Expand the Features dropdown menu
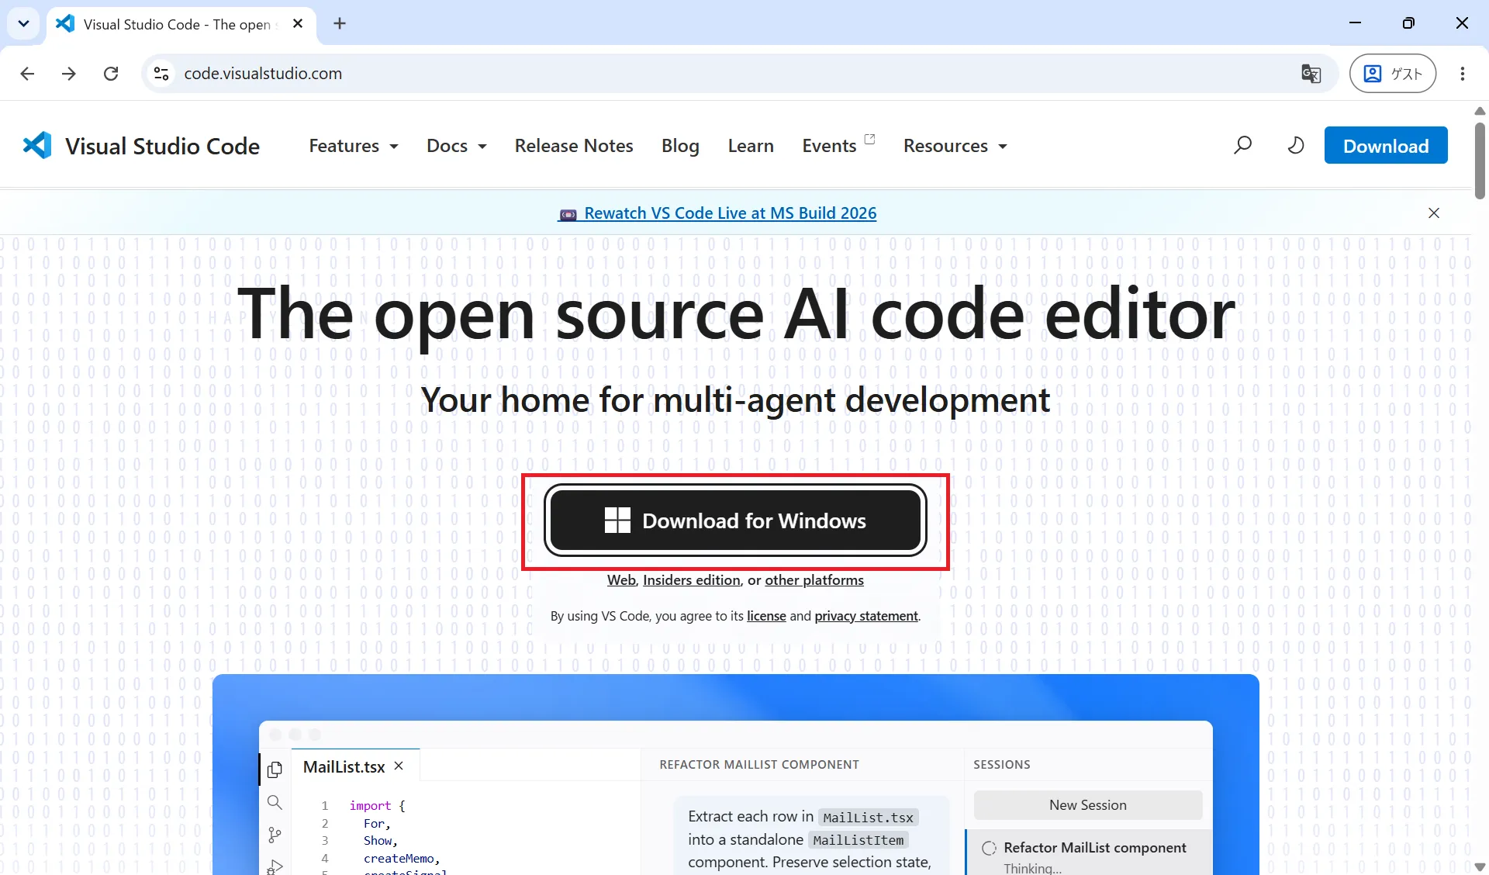 pyautogui.click(x=354, y=146)
